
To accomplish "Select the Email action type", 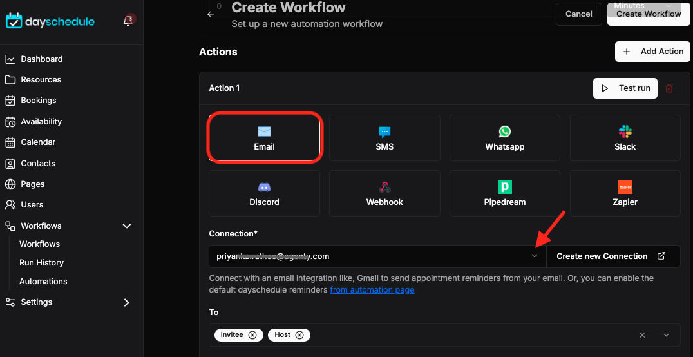I will 264,137.
